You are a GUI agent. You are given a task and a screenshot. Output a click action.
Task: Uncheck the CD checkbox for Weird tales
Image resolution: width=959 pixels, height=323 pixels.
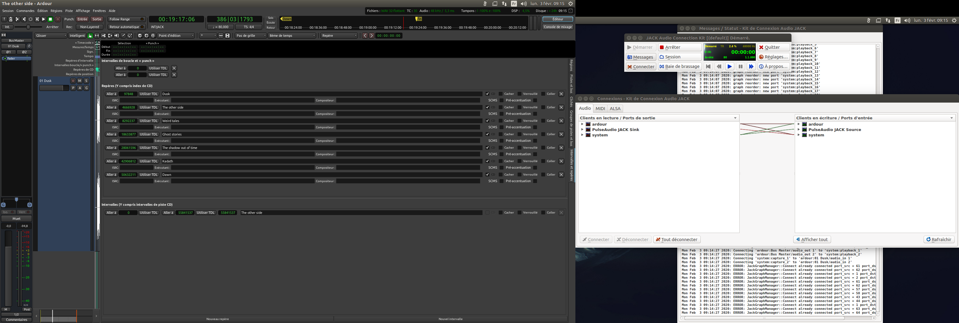pos(487,121)
